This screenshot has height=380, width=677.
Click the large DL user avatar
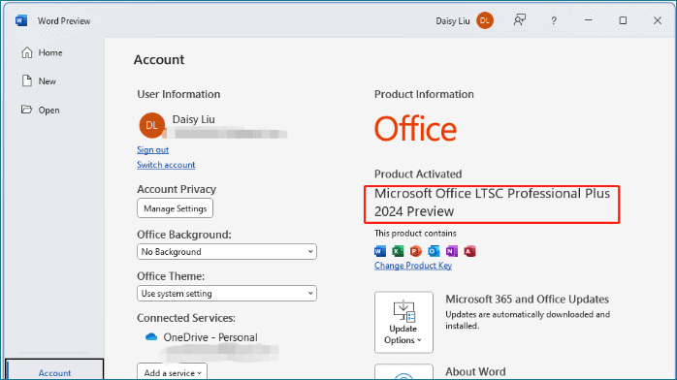click(151, 125)
